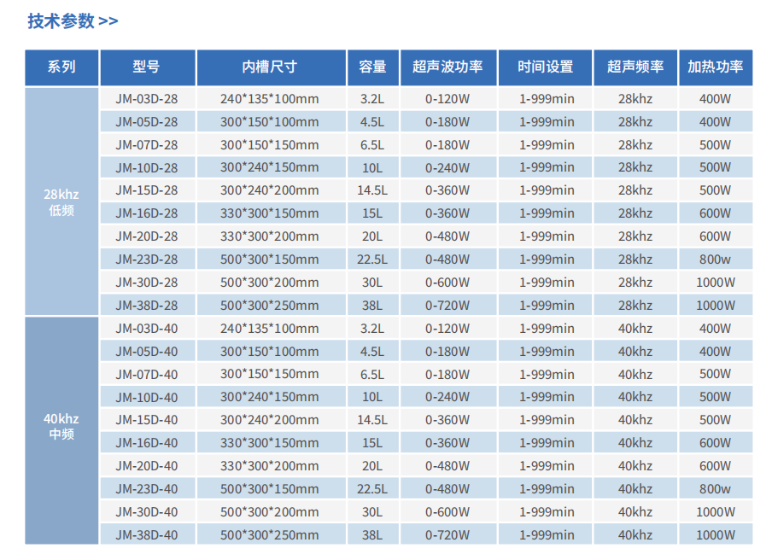Click model JM-15D-28 in the table
Image resolution: width=772 pixels, height=554 pixels.
tap(147, 190)
